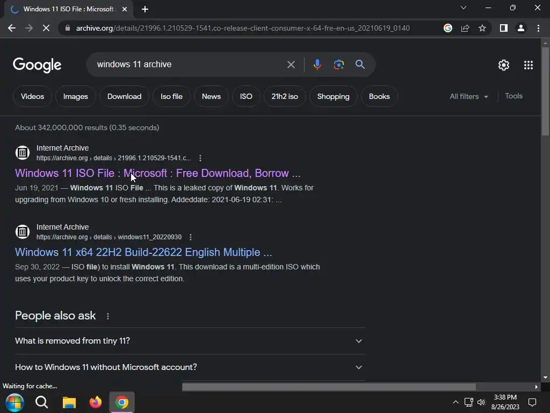Screen dimensions: 550x413
Task: Search by image with Google Lens
Action: (338, 65)
